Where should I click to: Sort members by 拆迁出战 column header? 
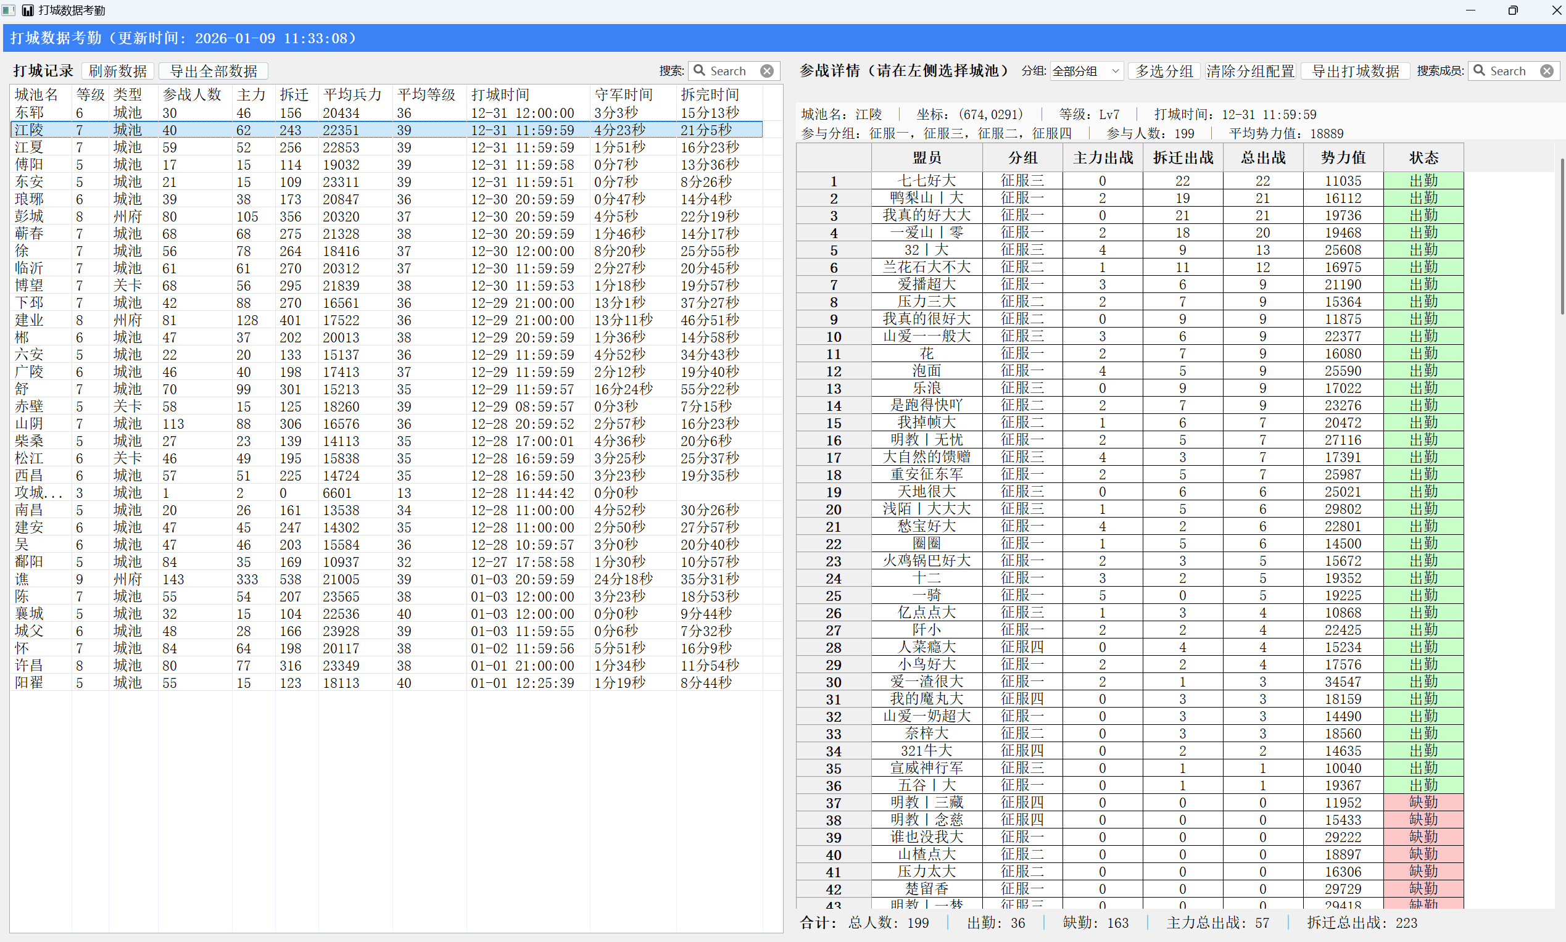pyautogui.click(x=1183, y=157)
